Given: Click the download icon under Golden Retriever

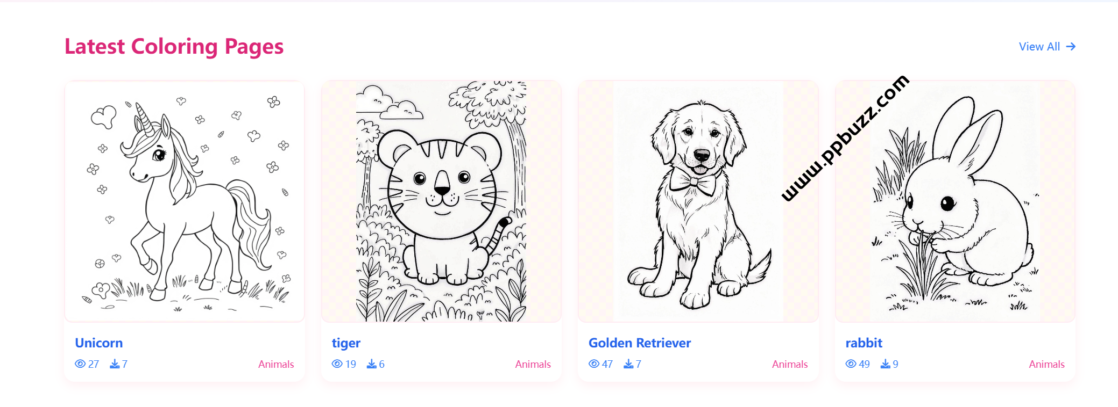Looking at the screenshot, I should pyautogui.click(x=628, y=364).
